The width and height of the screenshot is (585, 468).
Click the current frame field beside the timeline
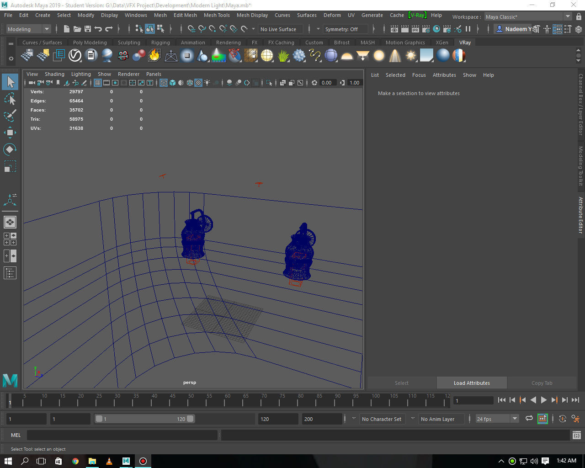click(x=473, y=400)
